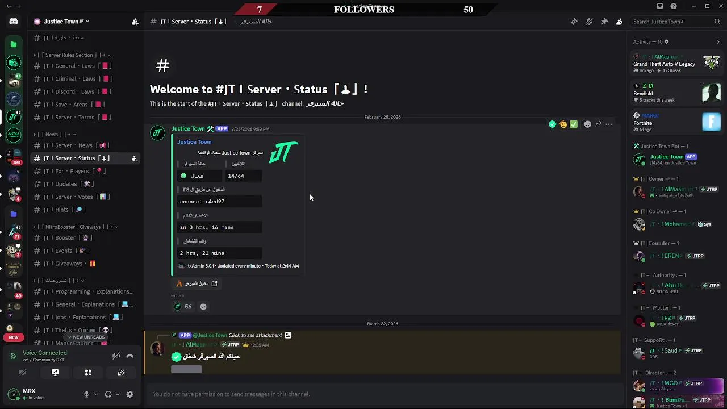Forward the Justice Town bot message
727x409 pixels.
pos(598,124)
